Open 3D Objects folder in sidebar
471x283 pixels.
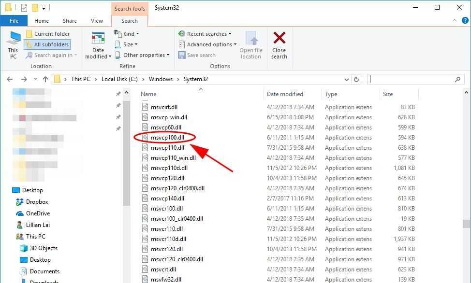(44, 248)
